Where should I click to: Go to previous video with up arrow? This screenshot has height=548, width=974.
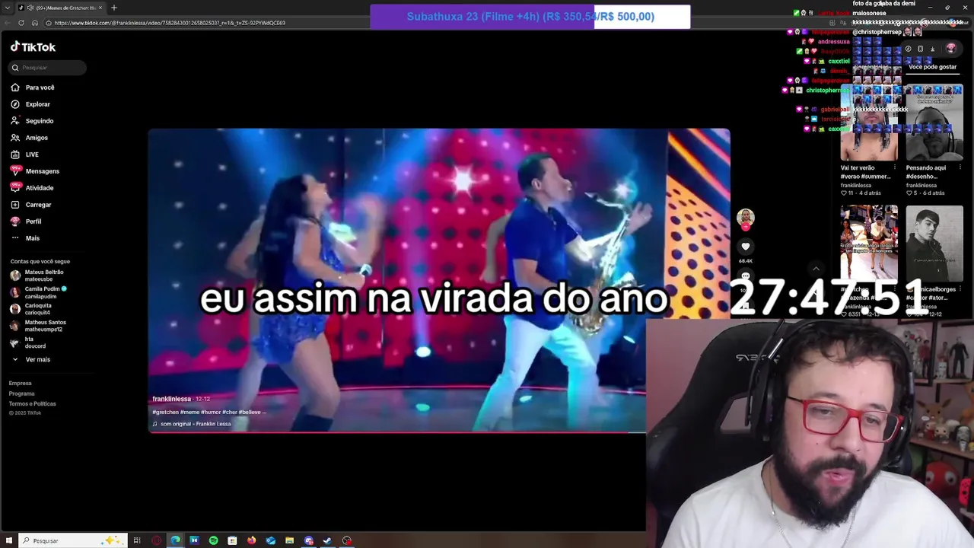point(816,269)
